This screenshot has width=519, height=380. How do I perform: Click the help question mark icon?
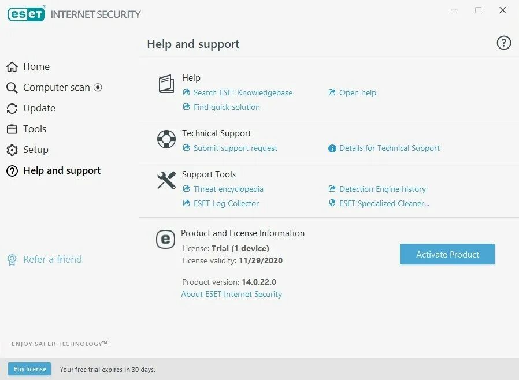point(503,43)
